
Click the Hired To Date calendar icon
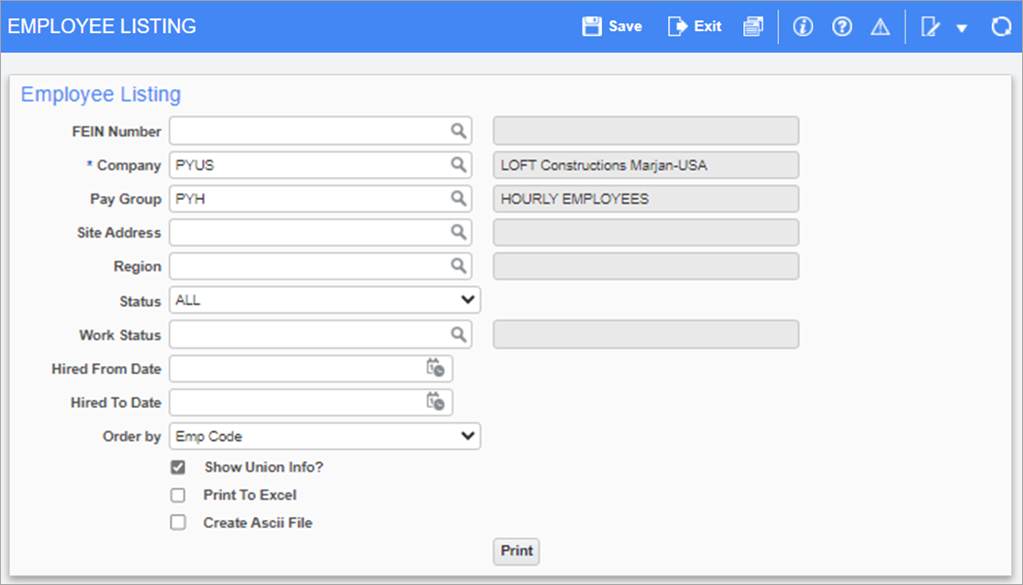[x=438, y=402]
